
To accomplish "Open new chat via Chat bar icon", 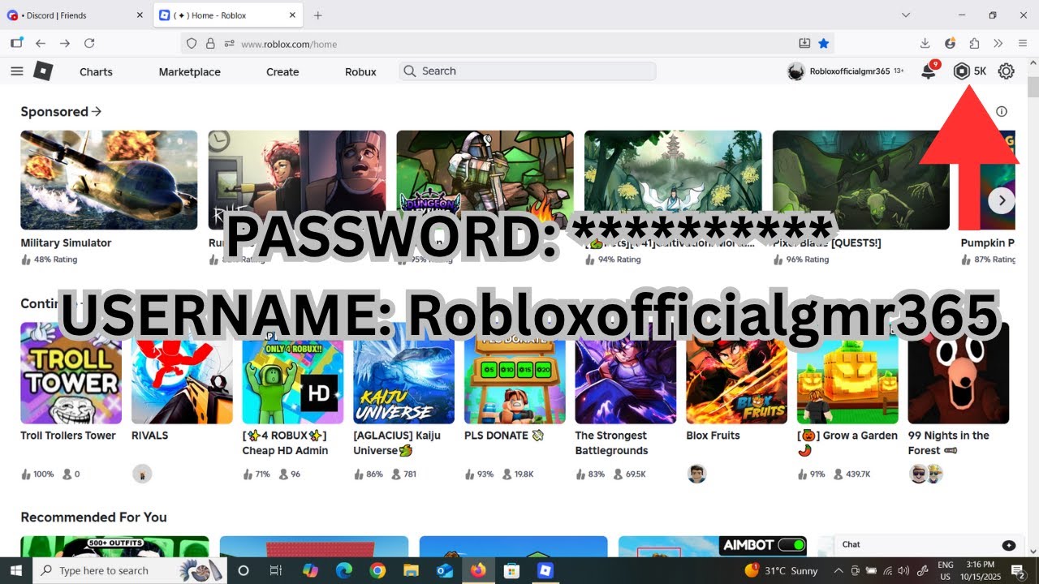I will [1009, 546].
